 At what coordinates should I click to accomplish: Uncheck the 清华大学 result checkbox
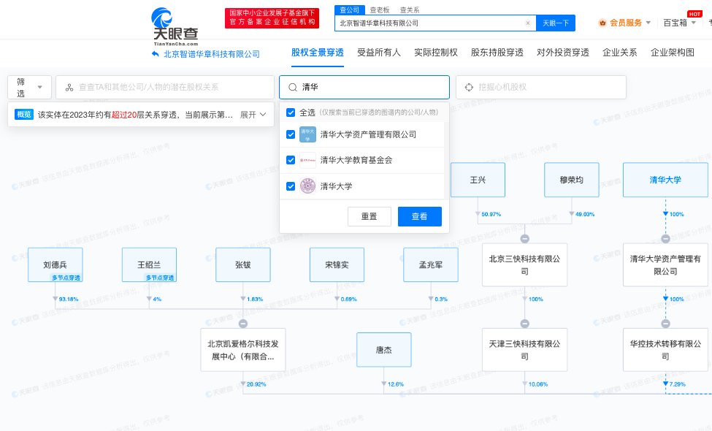click(x=291, y=186)
